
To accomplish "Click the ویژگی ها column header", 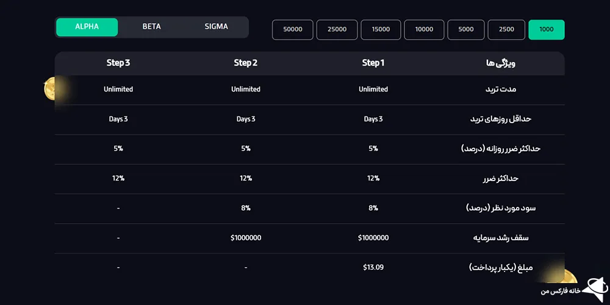I will [x=501, y=63].
